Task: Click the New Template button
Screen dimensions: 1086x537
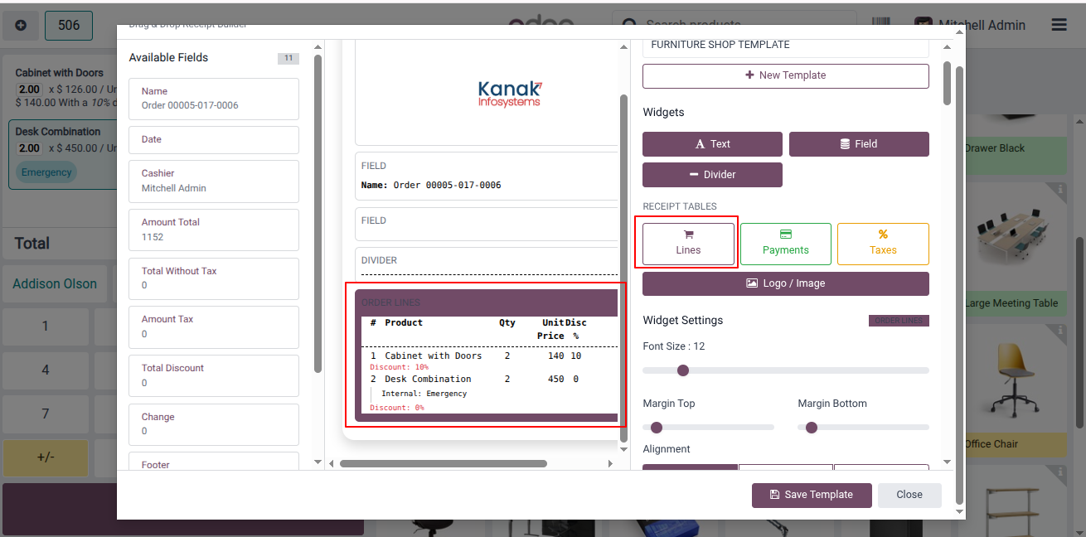Action: click(x=786, y=75)
